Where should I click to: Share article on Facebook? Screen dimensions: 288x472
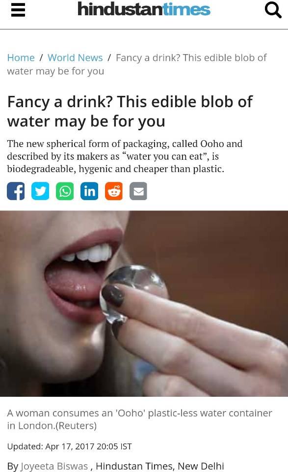click(16, 191)
